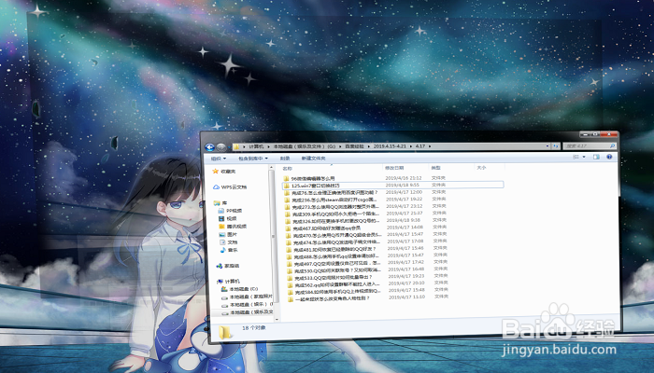Click the 18 个对象 status text

point(253,328)
